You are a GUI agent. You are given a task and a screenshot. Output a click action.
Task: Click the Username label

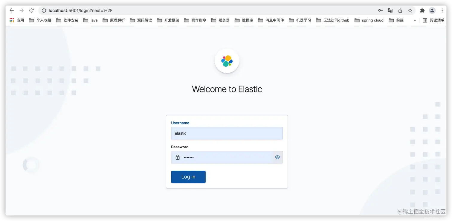(x=180, y=123)
